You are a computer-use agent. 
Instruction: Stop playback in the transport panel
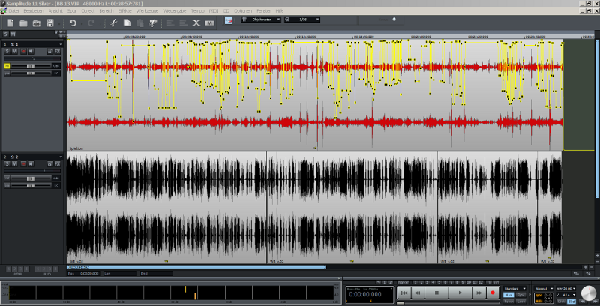coord(436,292)
